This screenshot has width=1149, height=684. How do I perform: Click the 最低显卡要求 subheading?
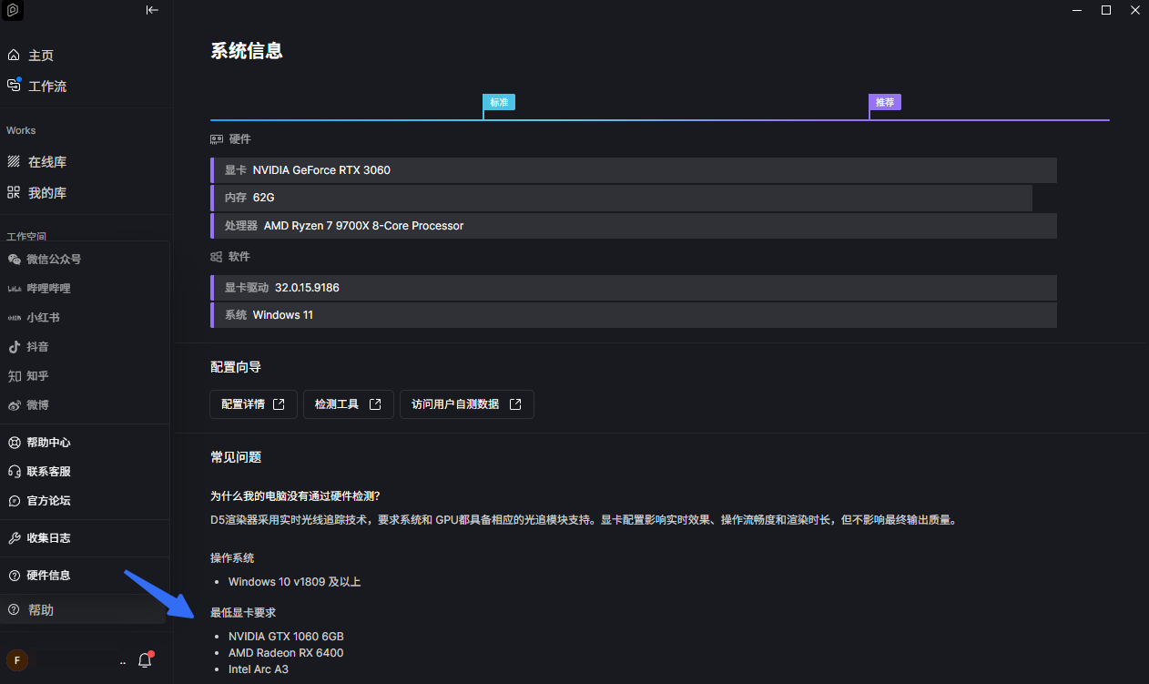pos(243,613)
